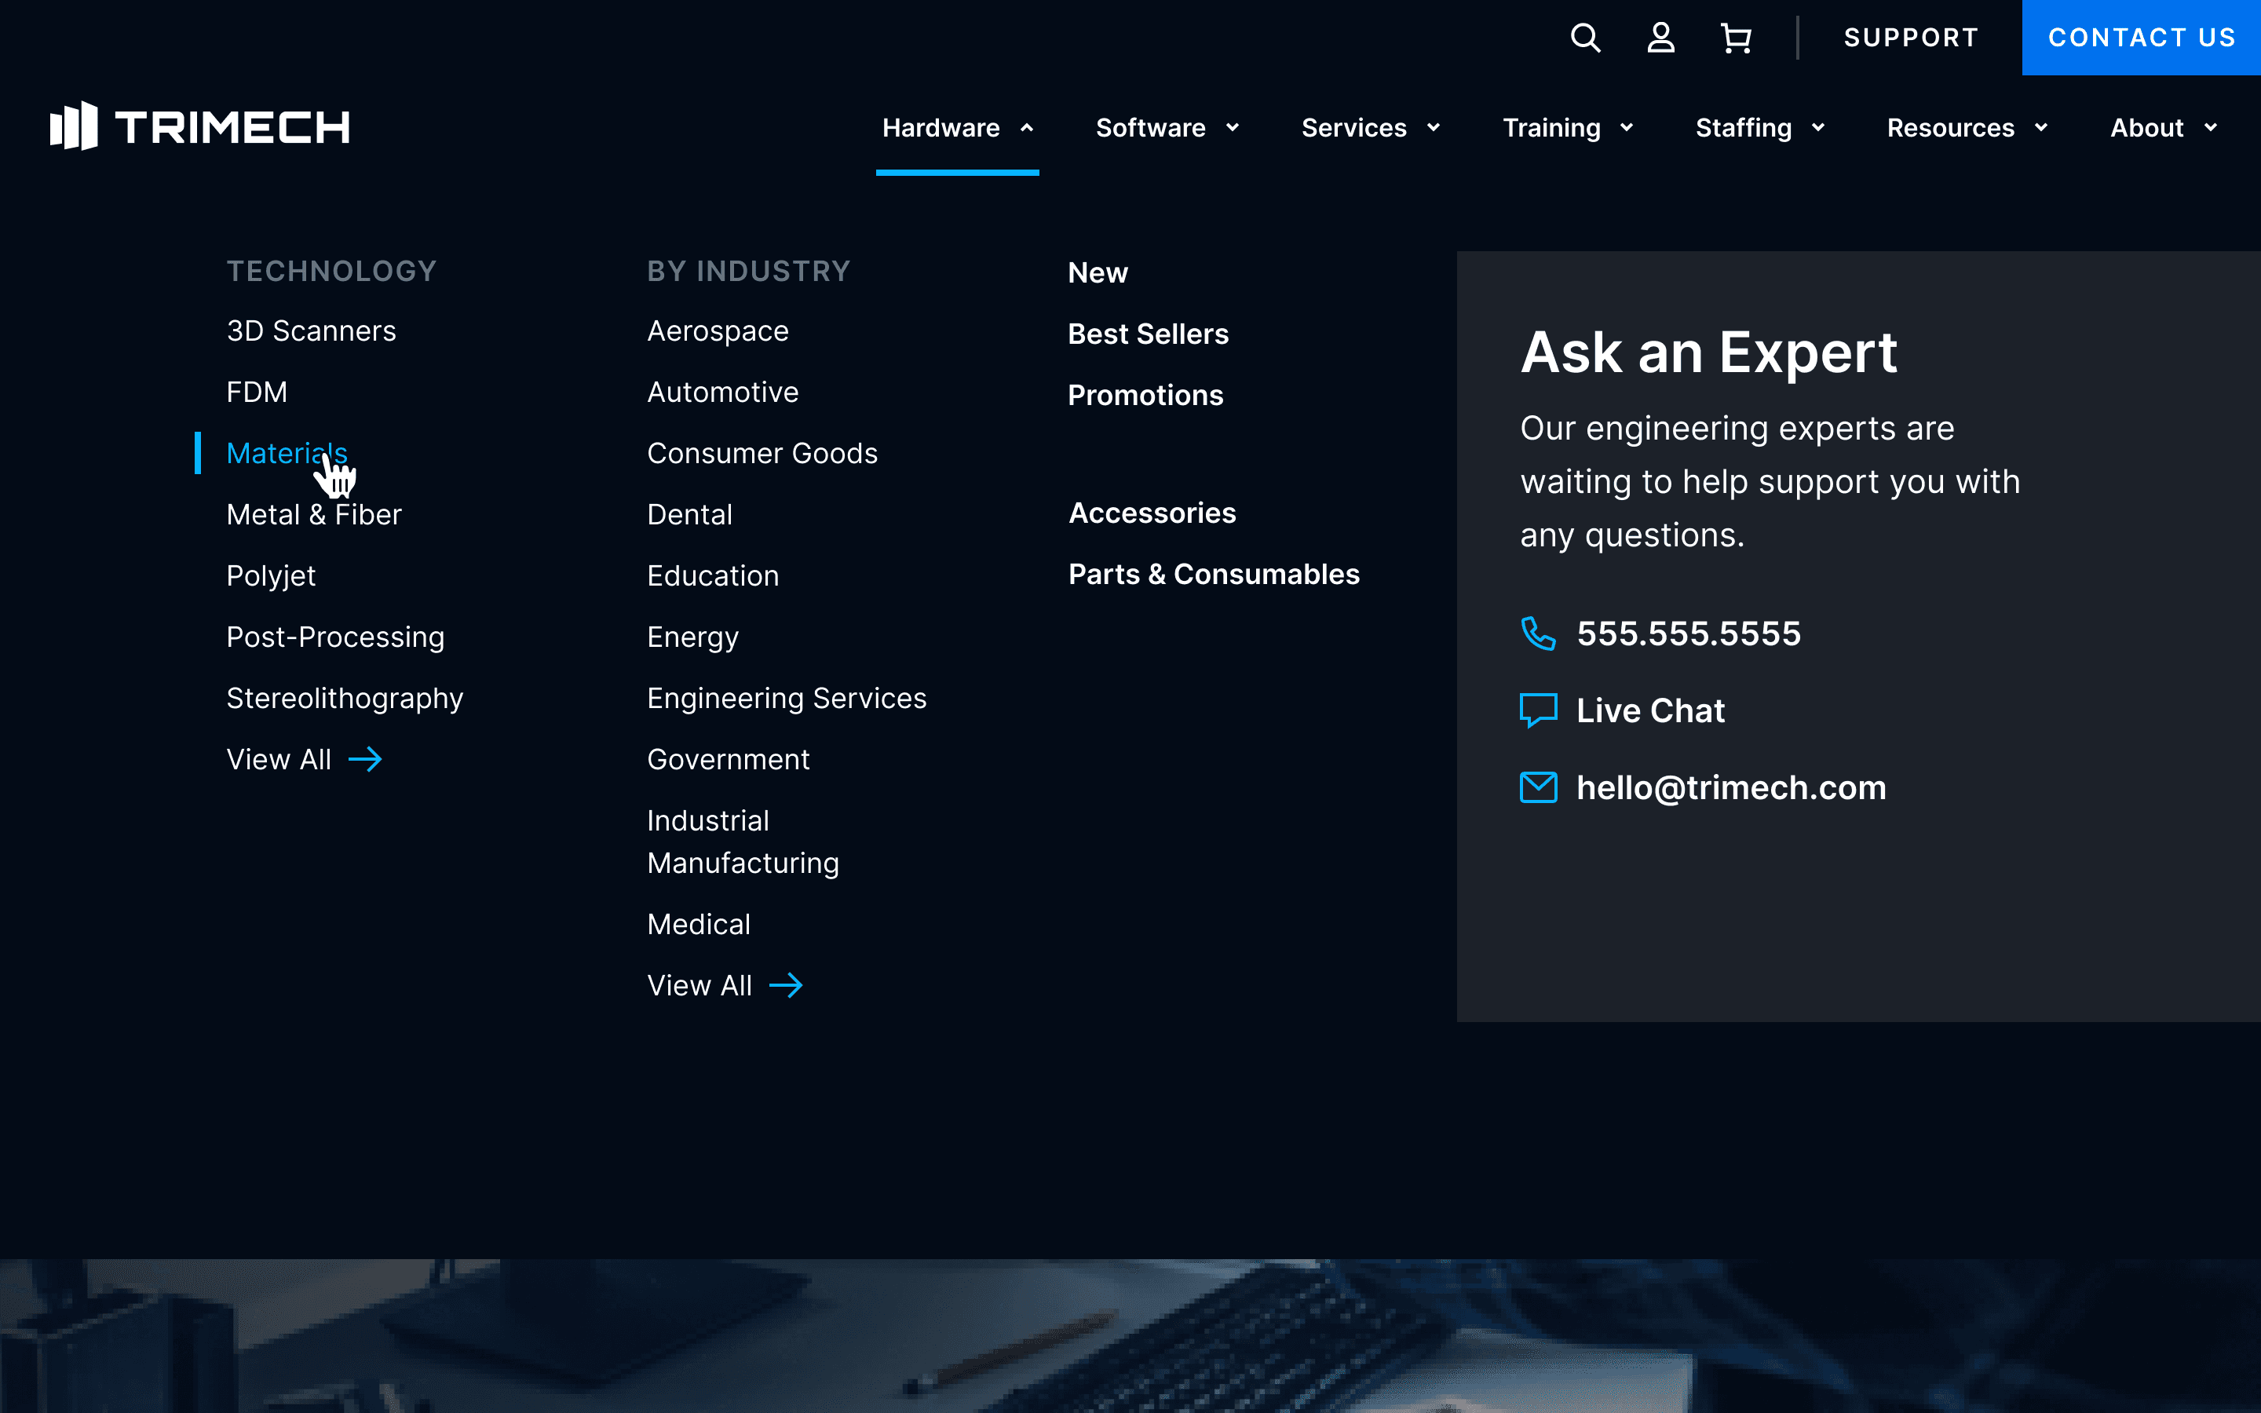The image size is (2261, 1413).
Task: Open the search icon in top bar
Action: tap(1586, 38)
